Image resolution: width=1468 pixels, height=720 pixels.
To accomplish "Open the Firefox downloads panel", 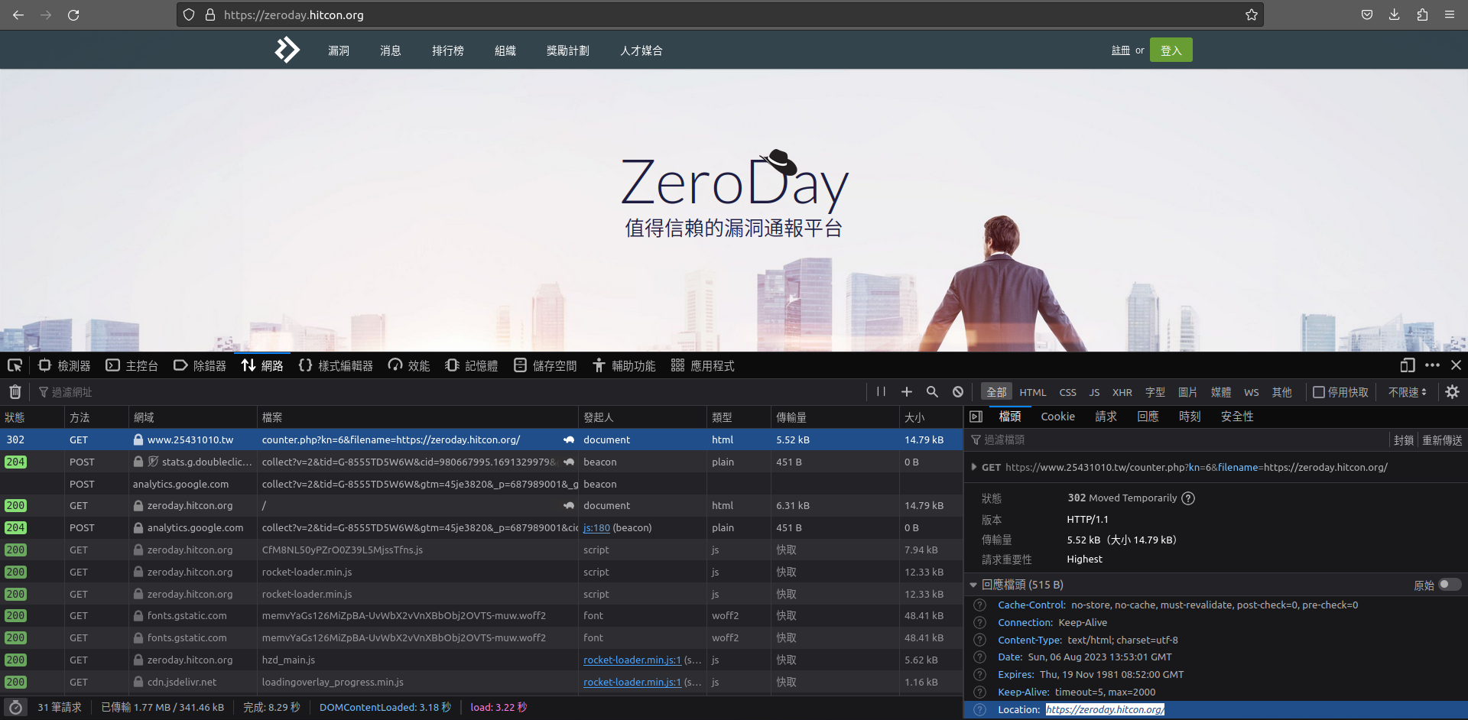I will (1395, 15).
